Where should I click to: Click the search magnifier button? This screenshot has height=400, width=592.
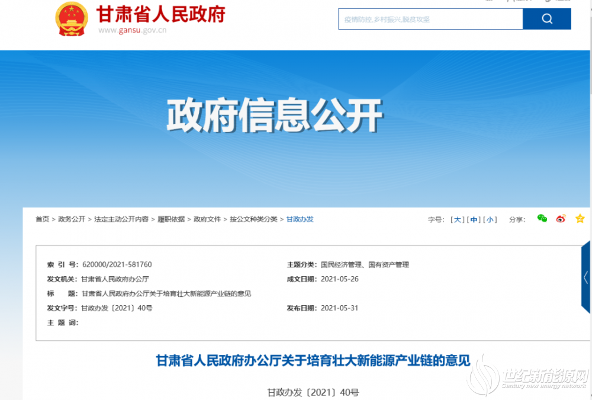tap(546, 19)
